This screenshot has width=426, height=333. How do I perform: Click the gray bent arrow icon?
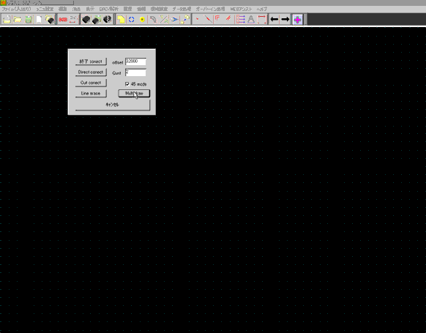coord(153,20)
